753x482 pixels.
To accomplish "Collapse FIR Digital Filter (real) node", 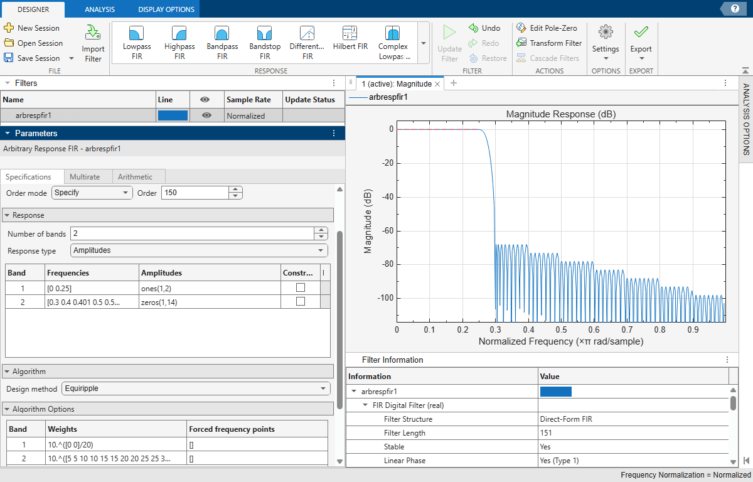I will [365, 405].
